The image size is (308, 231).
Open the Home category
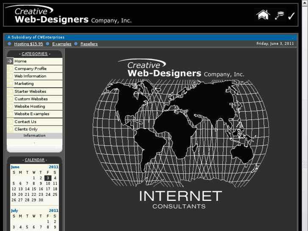click(x=20, y=61)
